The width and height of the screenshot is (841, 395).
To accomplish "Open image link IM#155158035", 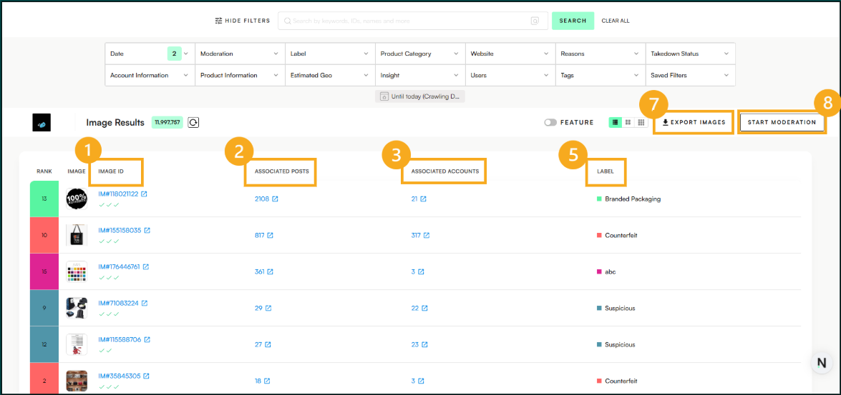I will pyautogui.click(x=120, y=231).
